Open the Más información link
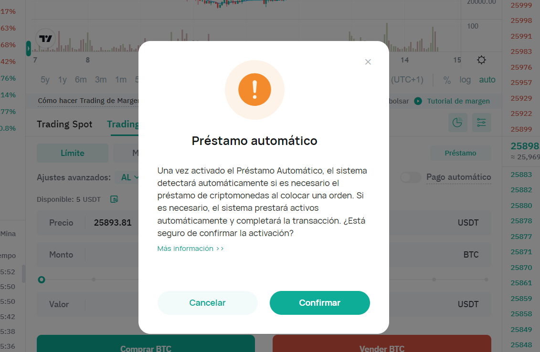 tap(191, 248)
